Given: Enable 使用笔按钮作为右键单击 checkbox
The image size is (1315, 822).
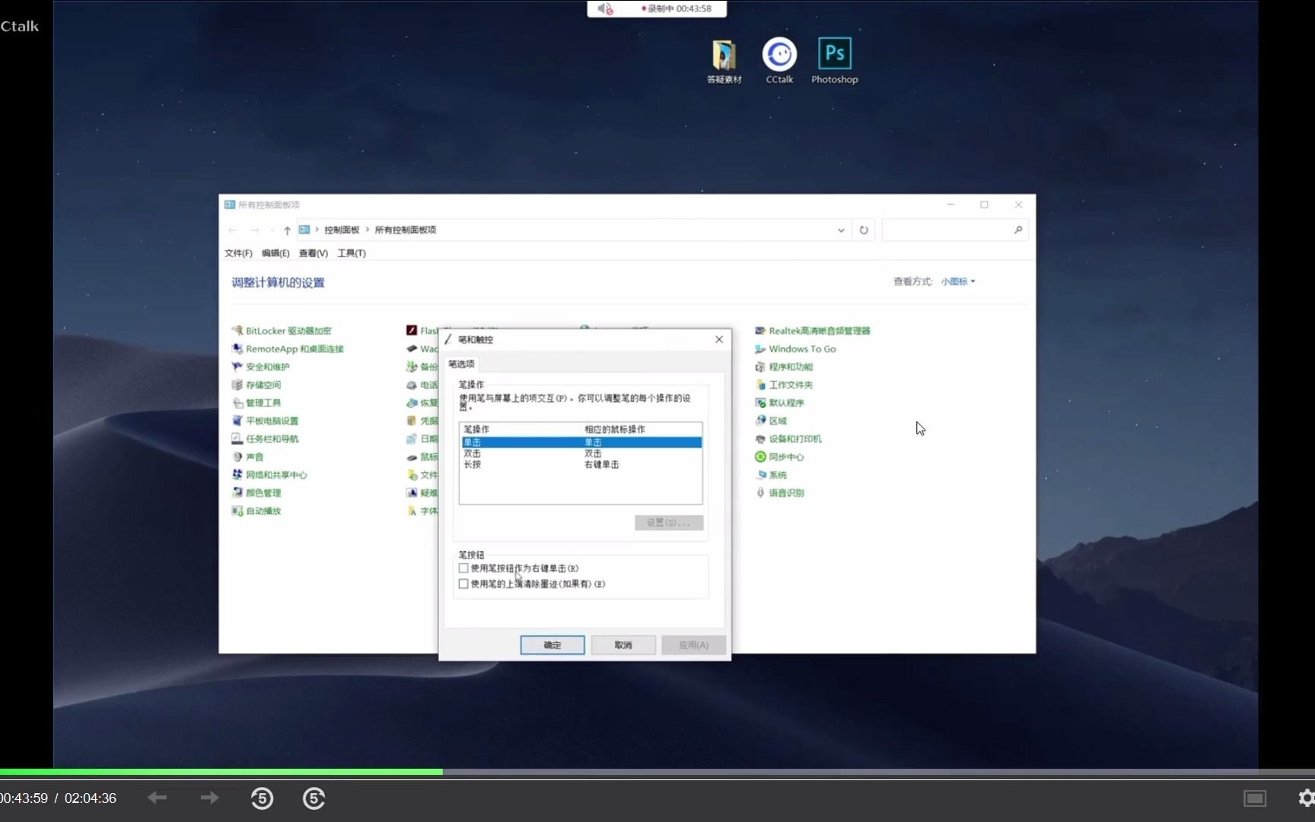Looking at the screenshot, I should point(463,569).
